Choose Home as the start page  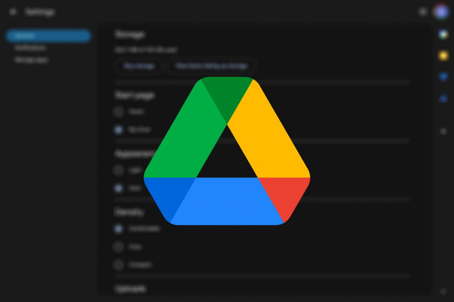click(x=118, y=111)
